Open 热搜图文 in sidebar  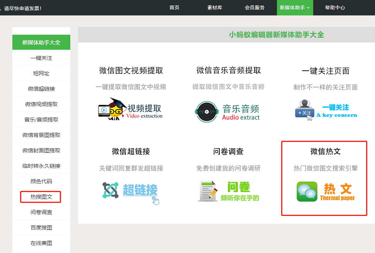click(41, 197)
